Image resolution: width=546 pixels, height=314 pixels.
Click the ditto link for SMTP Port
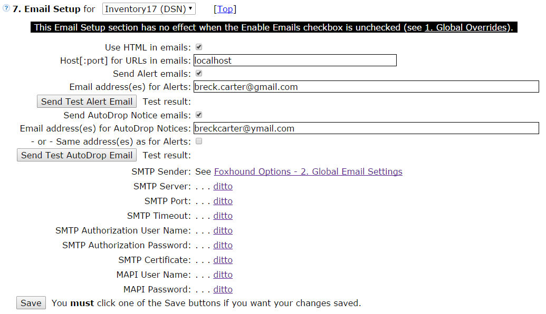[x=223, y=201]
